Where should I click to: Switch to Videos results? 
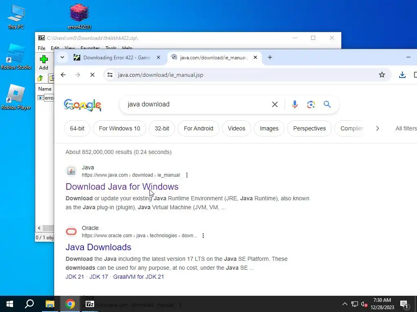pos(237,128)
